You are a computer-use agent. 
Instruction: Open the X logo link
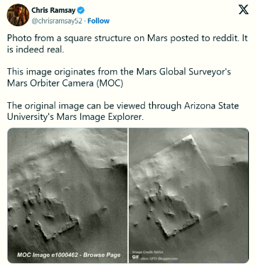(243, 10)
